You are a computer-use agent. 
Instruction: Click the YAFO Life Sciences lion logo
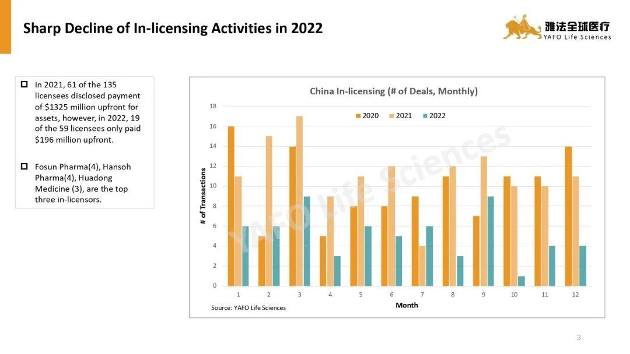pos(522,27)
